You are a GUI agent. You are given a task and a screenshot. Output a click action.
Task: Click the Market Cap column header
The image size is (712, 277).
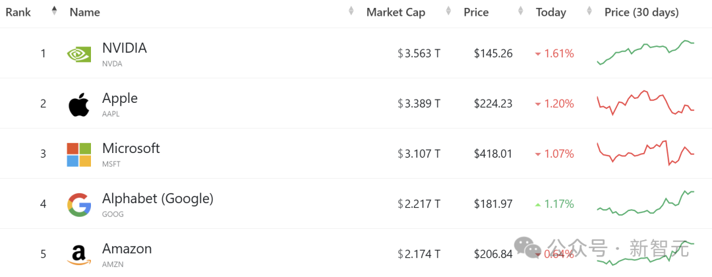(396, 12)
